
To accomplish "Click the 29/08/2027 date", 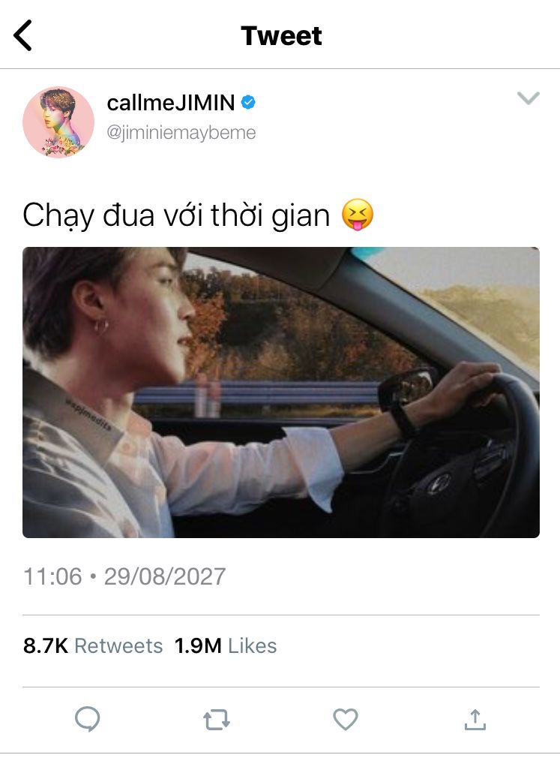I will click(x=164, y=576).
